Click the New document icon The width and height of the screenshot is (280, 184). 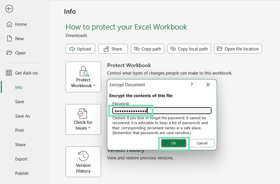pos(9,38)
